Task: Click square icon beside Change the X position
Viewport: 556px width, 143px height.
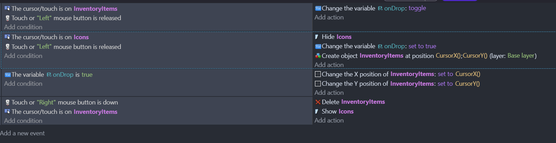Action: tap(318, 74)
